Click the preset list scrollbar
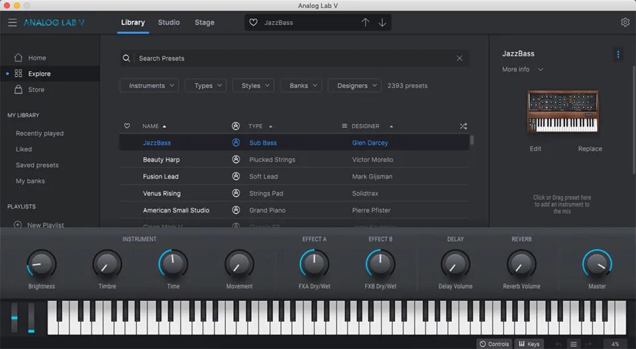 point(472,140)
